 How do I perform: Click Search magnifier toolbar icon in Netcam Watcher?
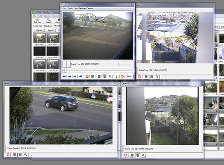click(48, 21)
